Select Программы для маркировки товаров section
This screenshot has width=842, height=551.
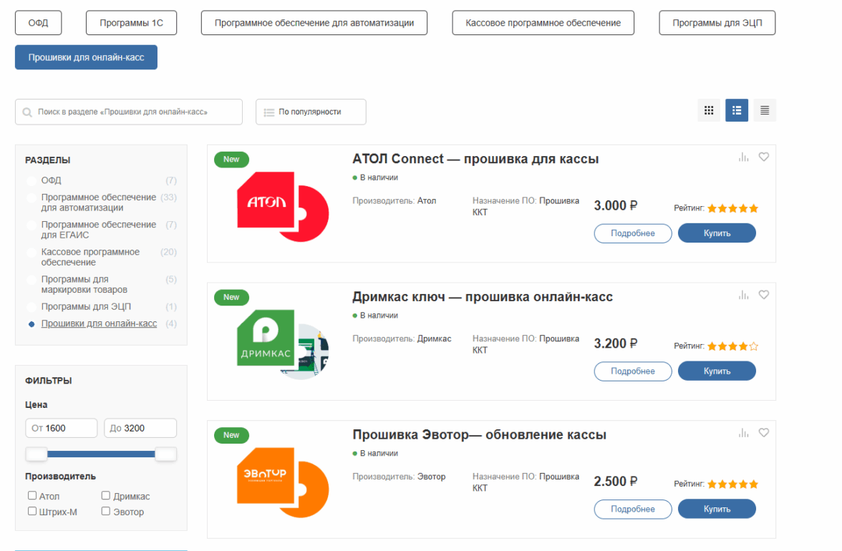(x=84, y=284)
